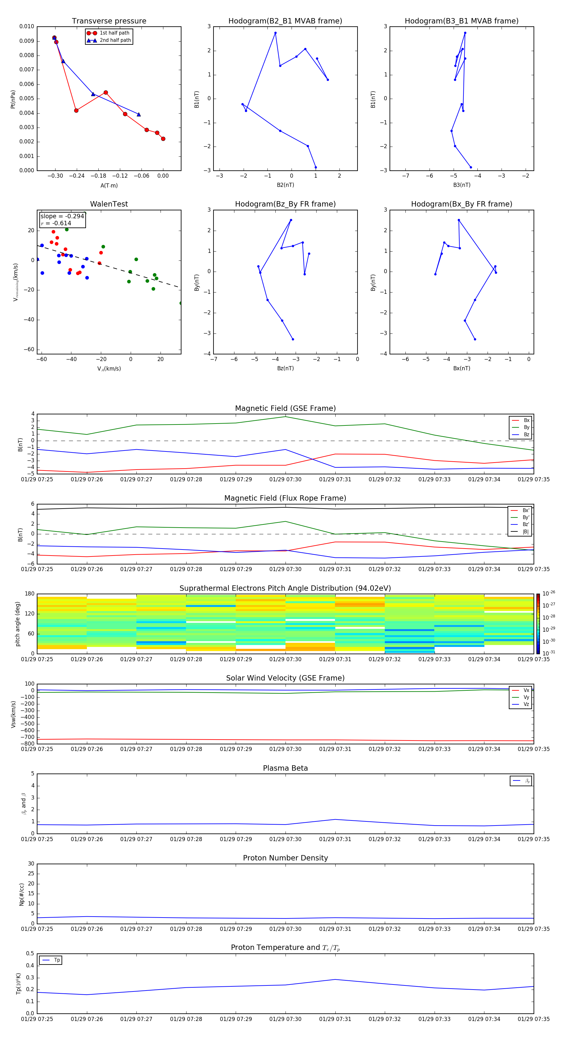
Task: Click the Tp legend in proton temperature plot
Action: tap(51, 960)
